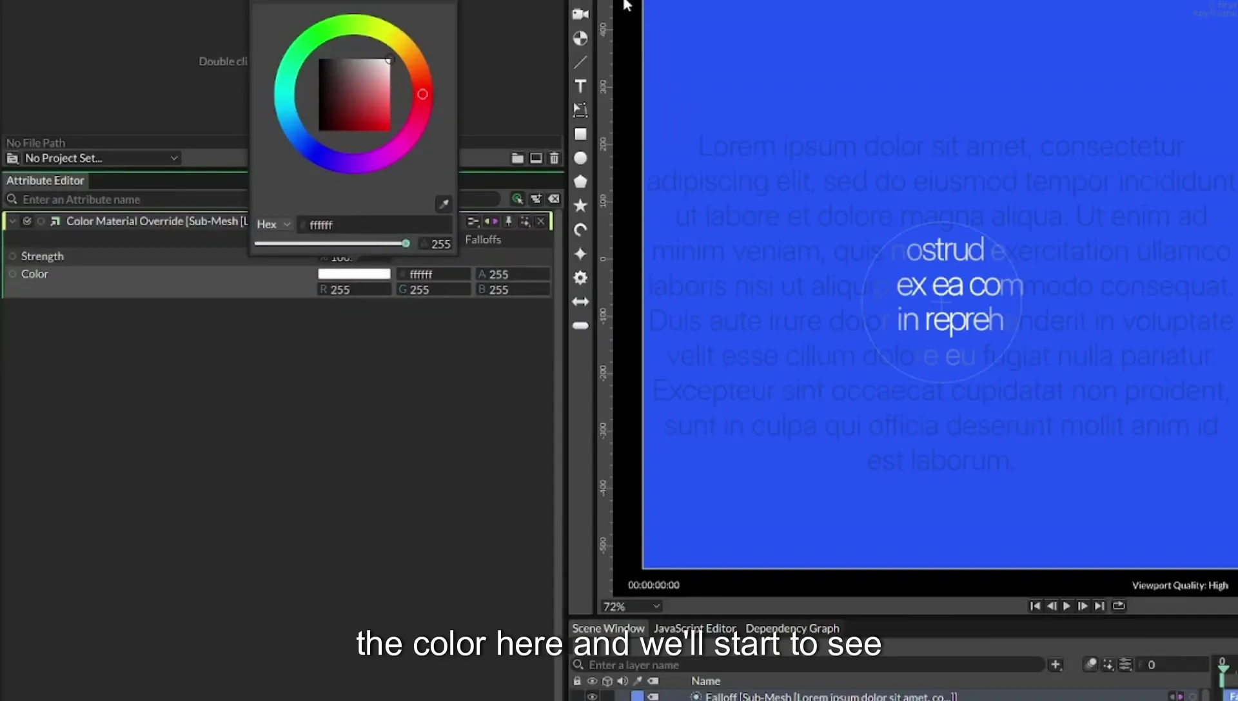
Task: Select the double Arrow shape tool
Action: pos(580,302)
